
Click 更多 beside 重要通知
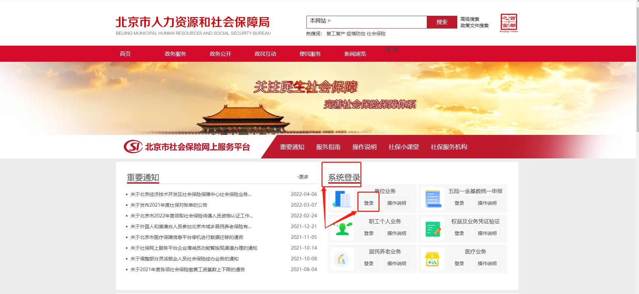303,177
